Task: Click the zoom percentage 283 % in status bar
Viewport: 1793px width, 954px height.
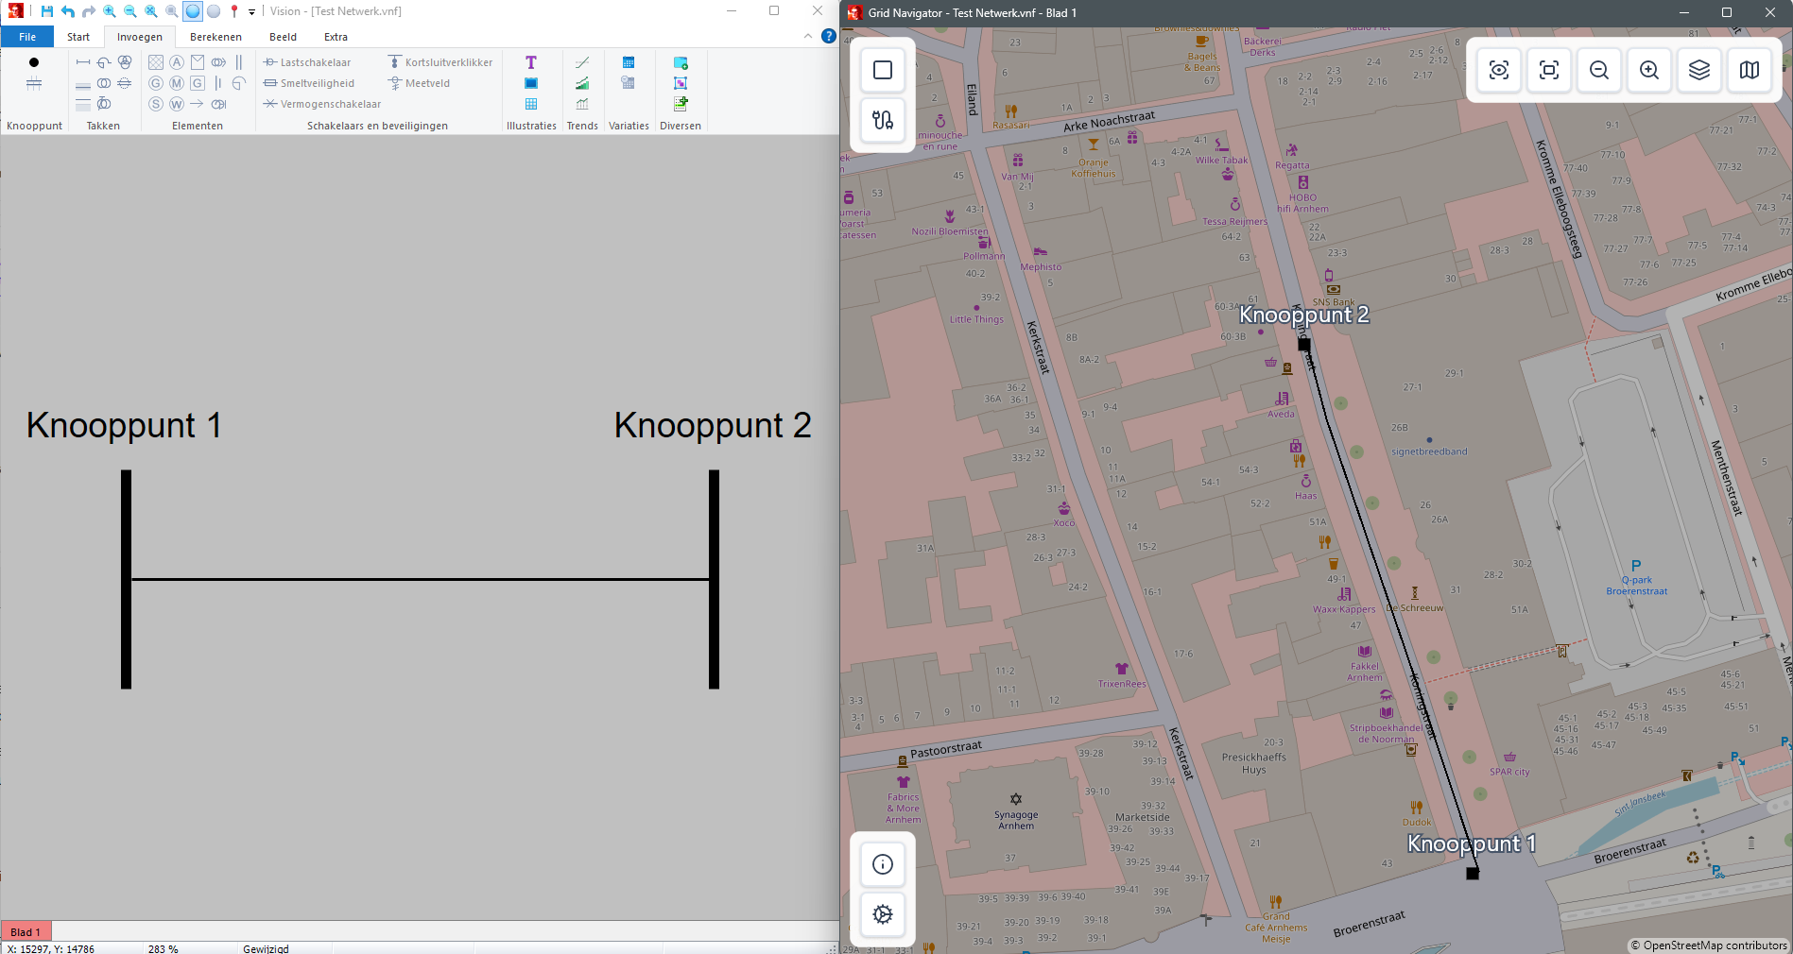Action: (164, 948)
